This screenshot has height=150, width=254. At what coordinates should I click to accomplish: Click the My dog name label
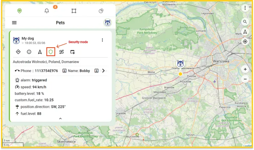pos(28,38)
